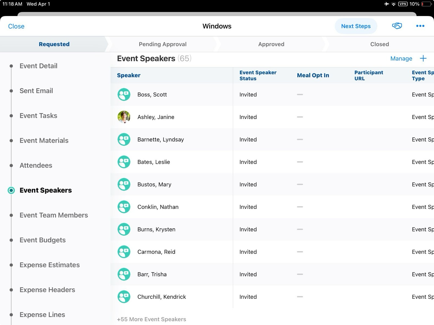Open the three-dot more options menu
Image resolution: width=434 pixels, height=325 pixels.
[x=420, y=26]
